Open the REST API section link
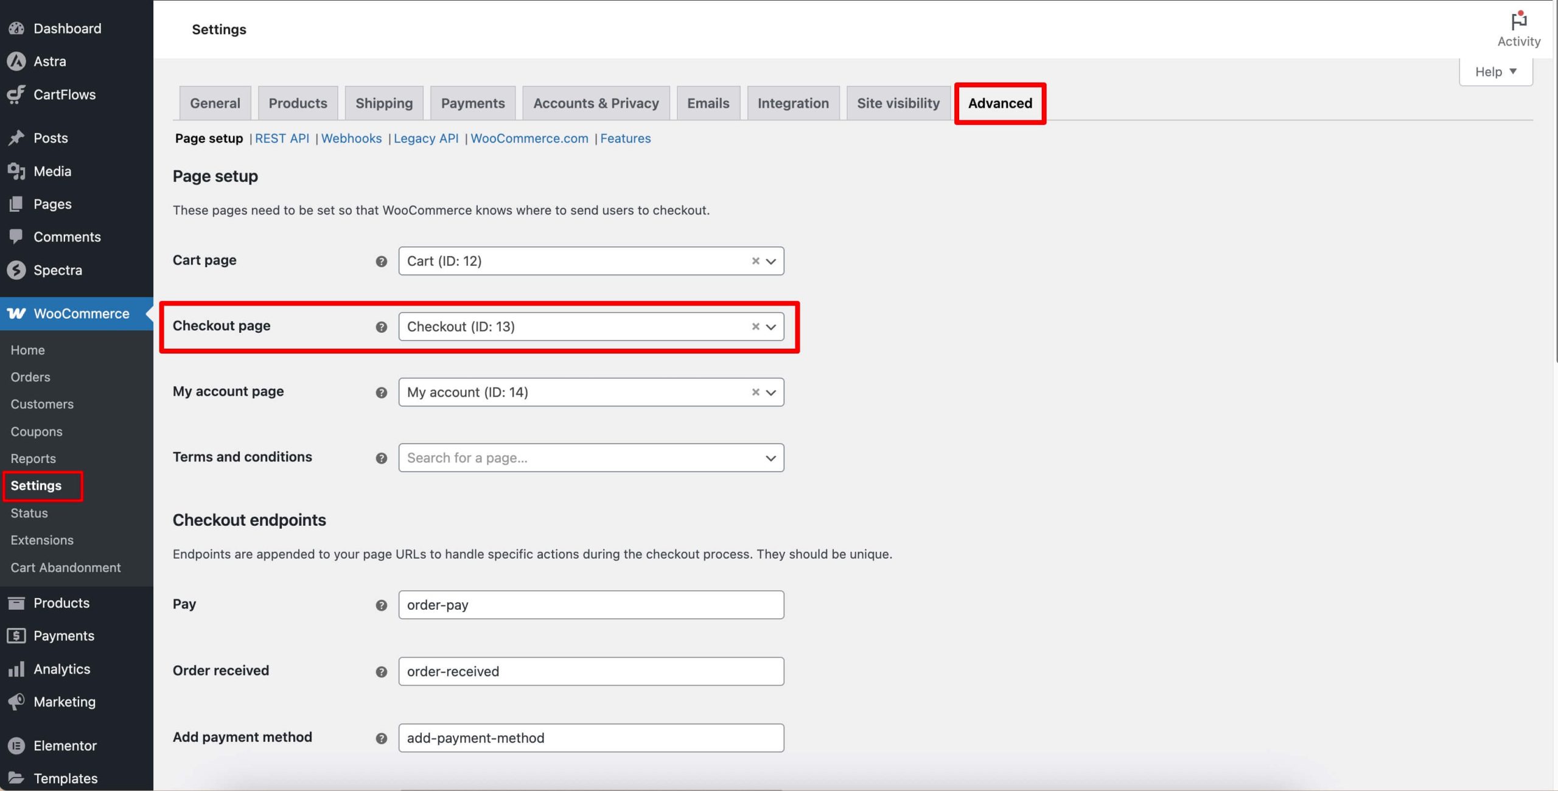Viewport: 1558px width, 791px height. click(x=282, y=139)
